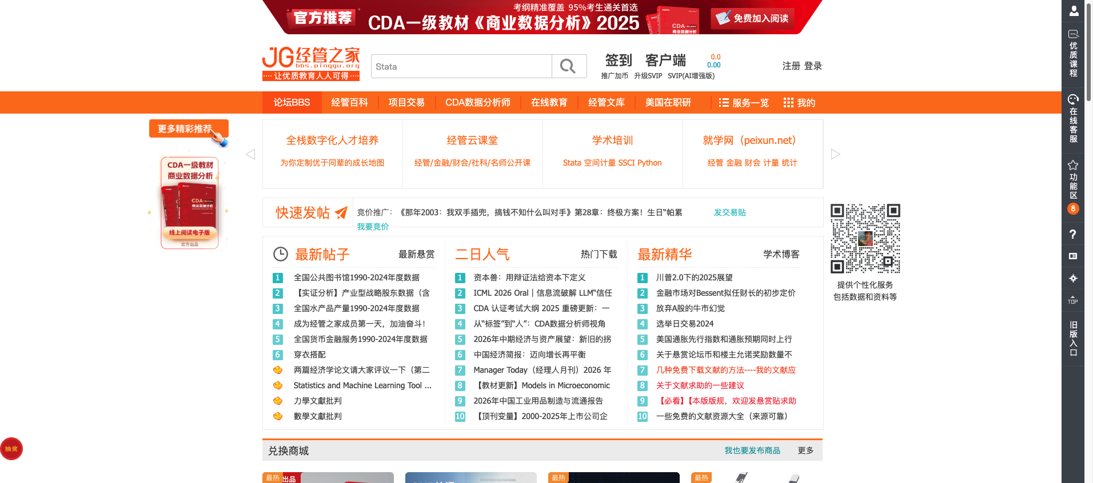Open post ICML 2026 Oral

[542, 293]
